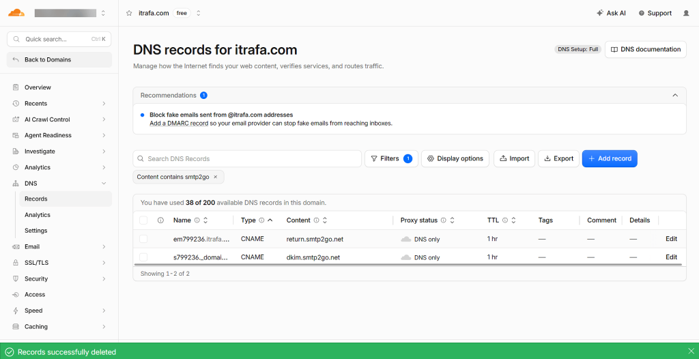Click the info icon beside Name header
699x359 pixels.
[197, 220]
